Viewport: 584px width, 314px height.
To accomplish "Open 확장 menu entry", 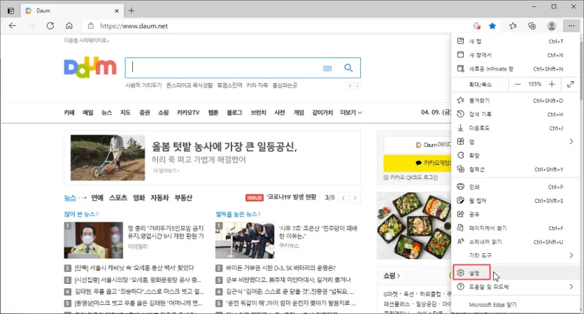I will (x=515, y=155).
